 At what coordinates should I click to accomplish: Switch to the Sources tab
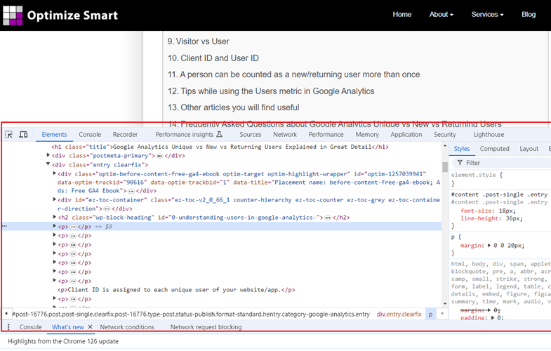click(x=250, y=135)
